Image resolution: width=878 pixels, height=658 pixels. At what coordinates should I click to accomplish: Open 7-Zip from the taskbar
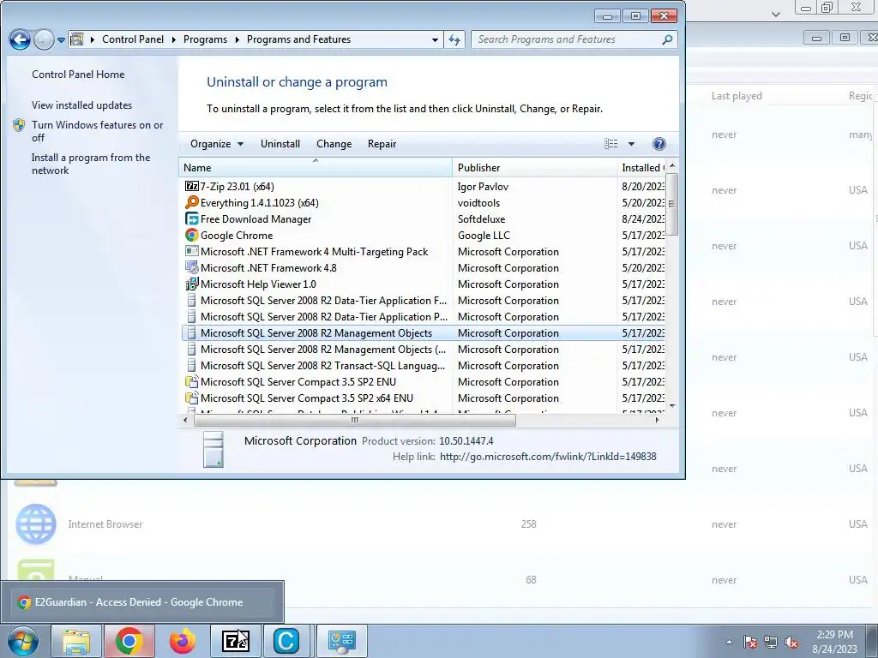point(236,641)
